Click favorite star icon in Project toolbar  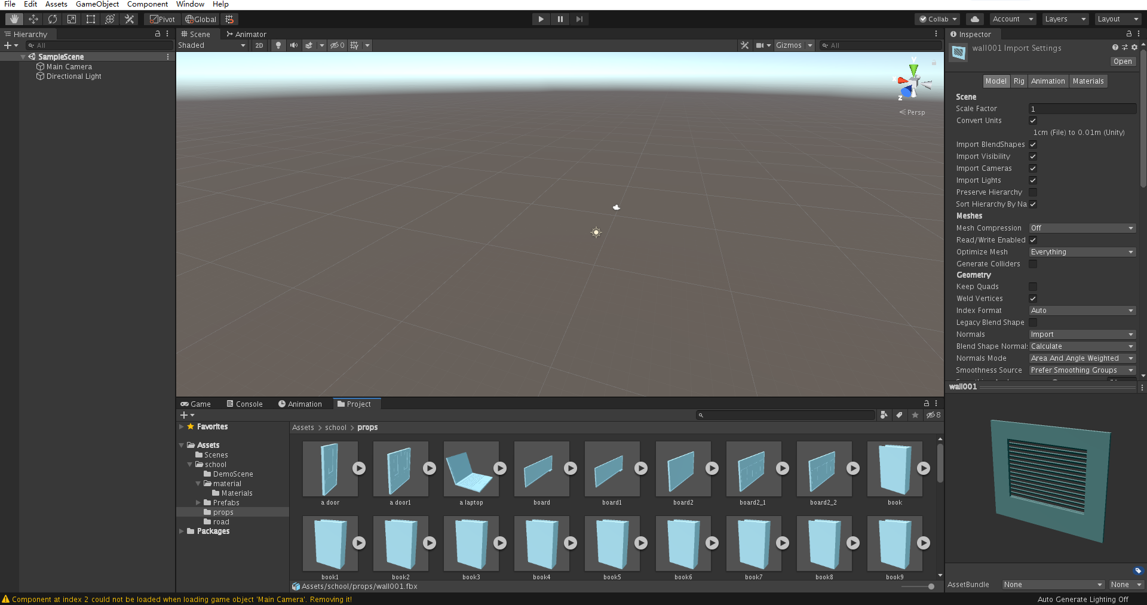pyautogui.click(x=915, y=415)
